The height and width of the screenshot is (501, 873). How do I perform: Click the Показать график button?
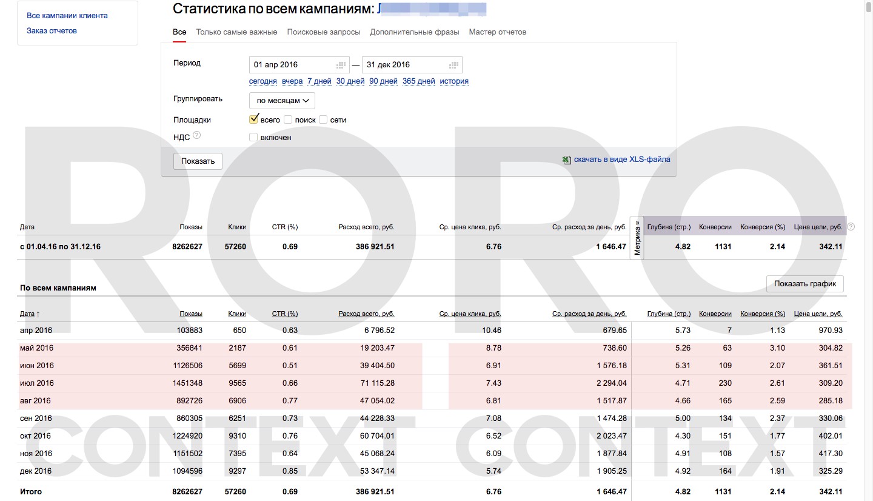(x=804, y=284)
